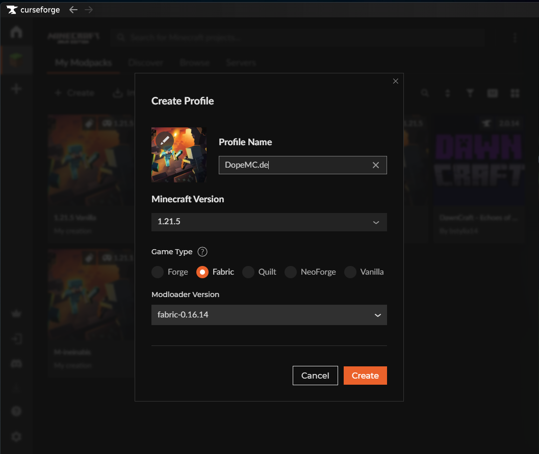Open the crown premium icon in sidebar

point(16,313)
